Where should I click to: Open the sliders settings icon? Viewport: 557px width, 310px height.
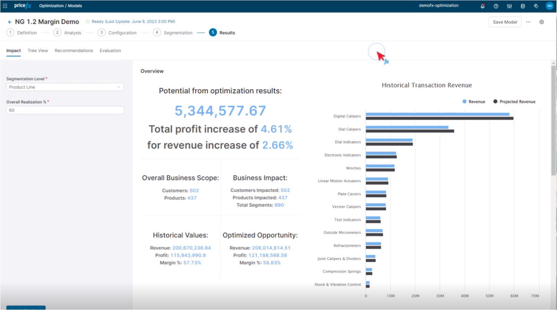pyautogui.click(x=509, y=6)
